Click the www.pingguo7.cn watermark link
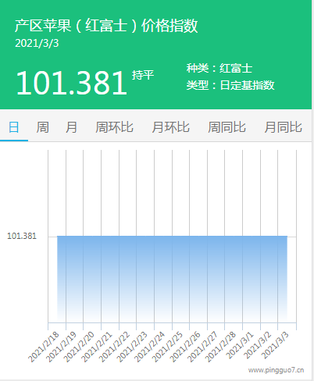Screen dimensions: 314x381 point(276,370)
